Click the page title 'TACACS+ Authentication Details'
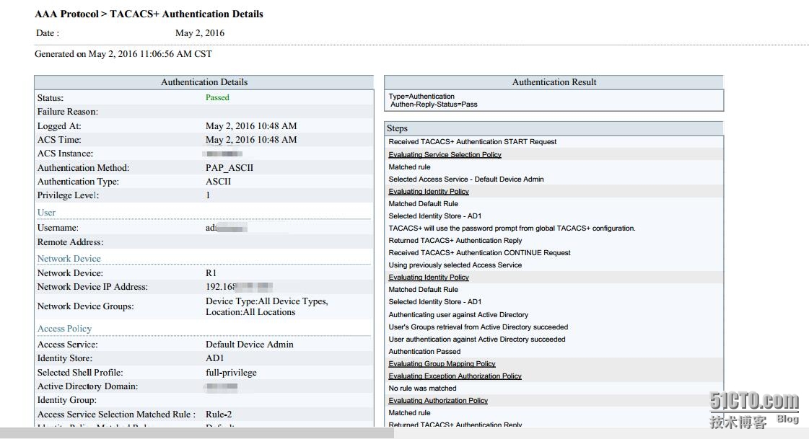The width and height of the screenshot is (809, 439). click(x=186, y=14)
